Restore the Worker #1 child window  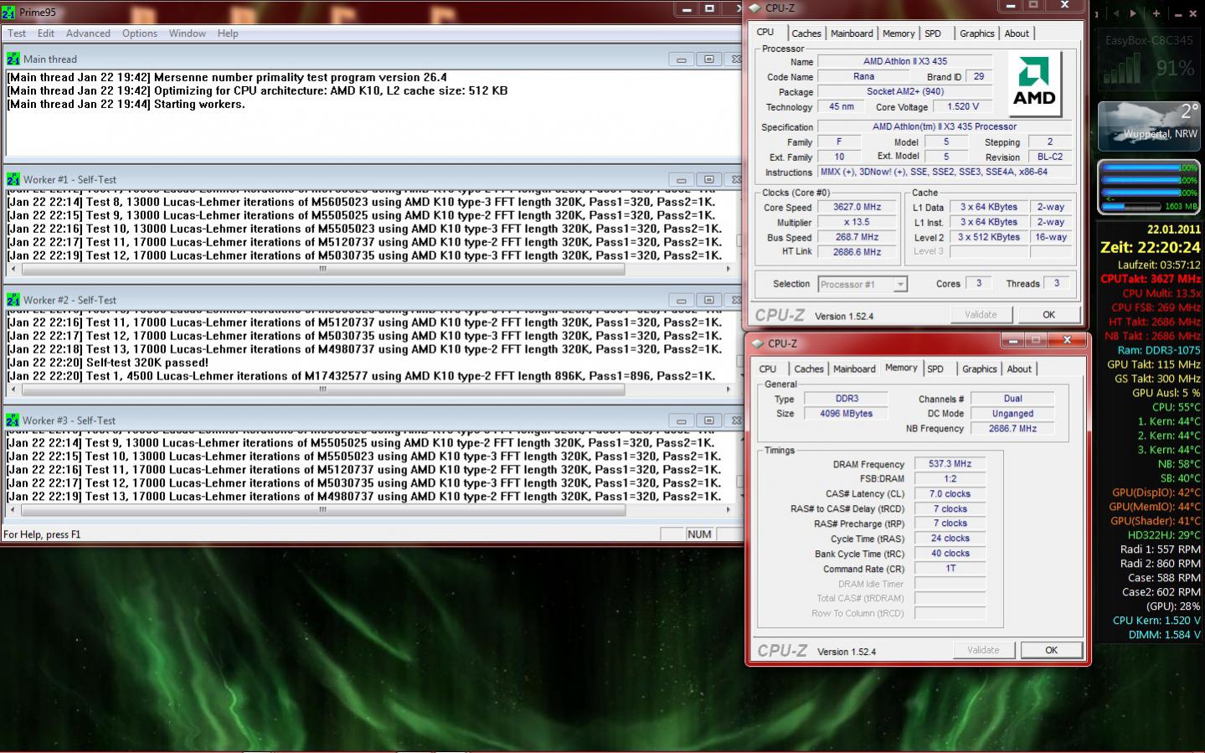point(708,180)
